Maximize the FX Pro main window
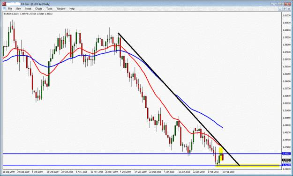 tap(280, 4)
